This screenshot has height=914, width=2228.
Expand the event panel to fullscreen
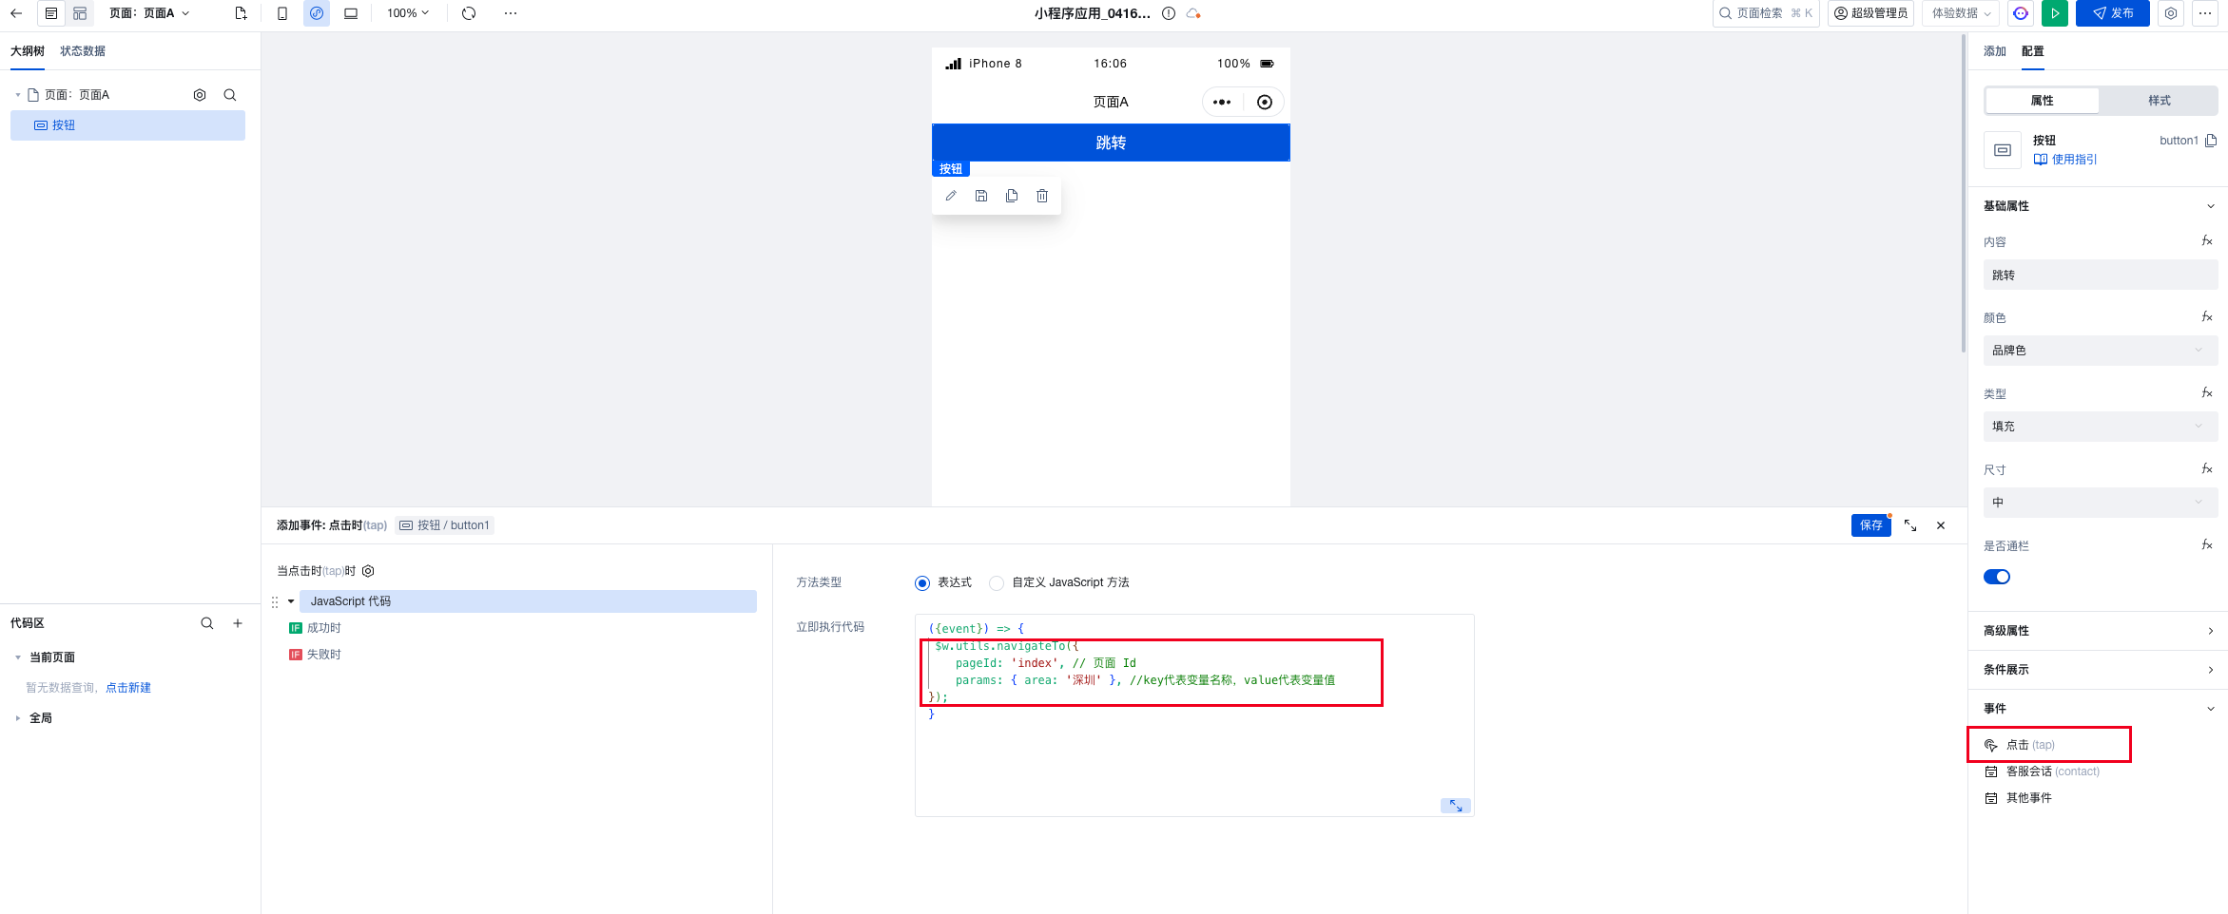coord(1910,525)
